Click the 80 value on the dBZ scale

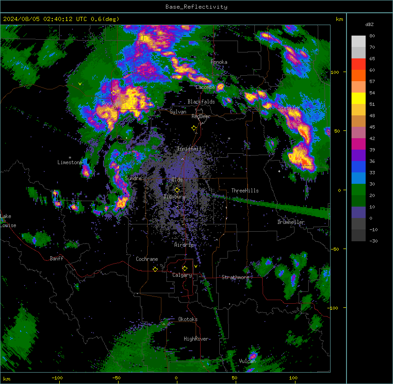click(372, 36)
